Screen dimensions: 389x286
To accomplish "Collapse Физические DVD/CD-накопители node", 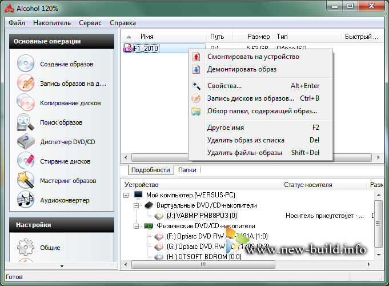I will click(x=136, y=226).
